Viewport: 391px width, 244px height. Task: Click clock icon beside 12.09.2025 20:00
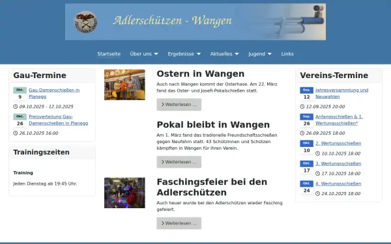(302, 107)
